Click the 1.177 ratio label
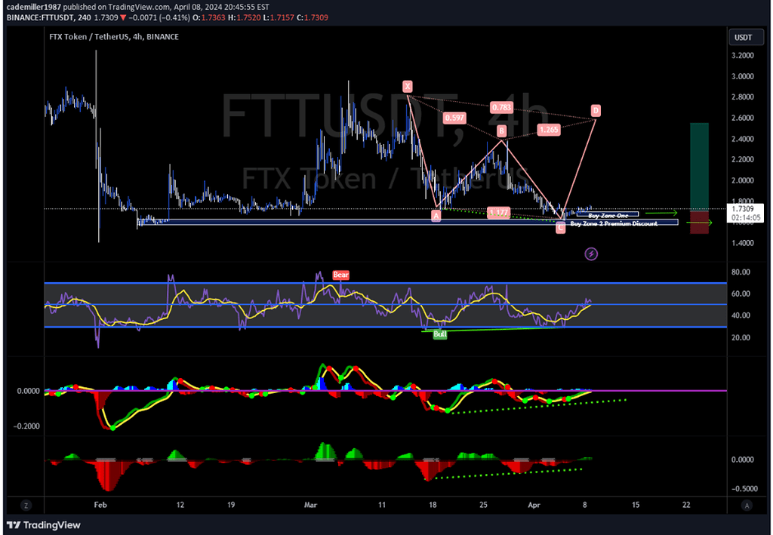 pos(498,212)
